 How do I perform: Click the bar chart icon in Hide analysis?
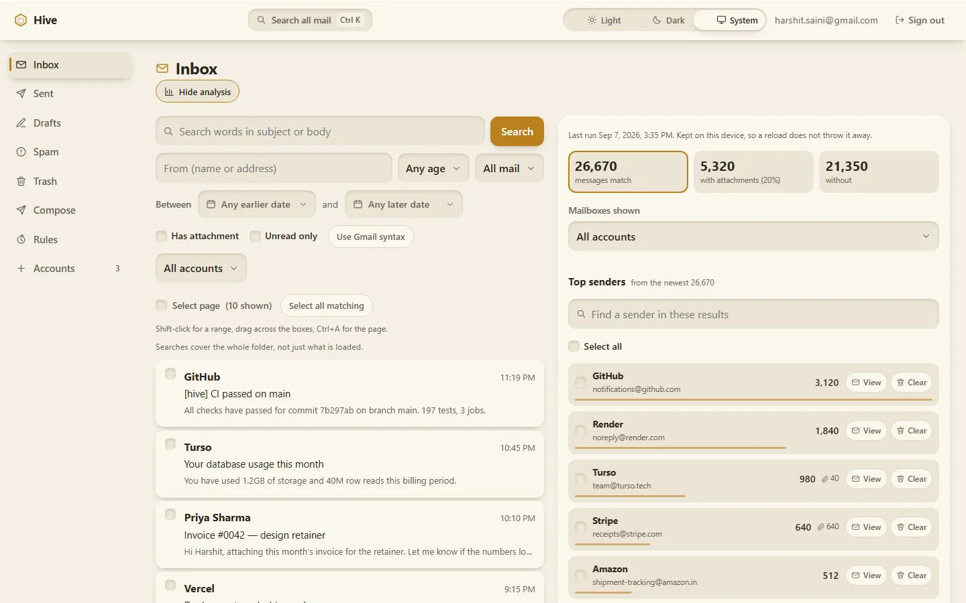point(169,92)
